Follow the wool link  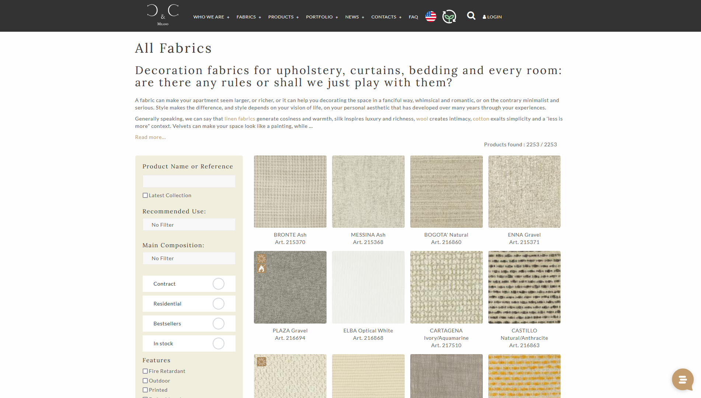[x=422, y=119]
